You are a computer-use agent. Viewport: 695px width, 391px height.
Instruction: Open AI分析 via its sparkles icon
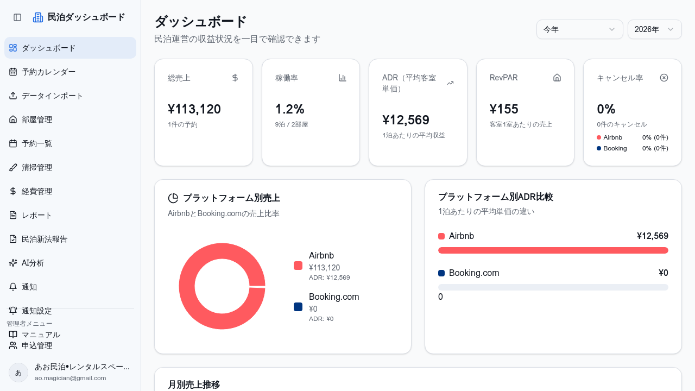(13, 263)
